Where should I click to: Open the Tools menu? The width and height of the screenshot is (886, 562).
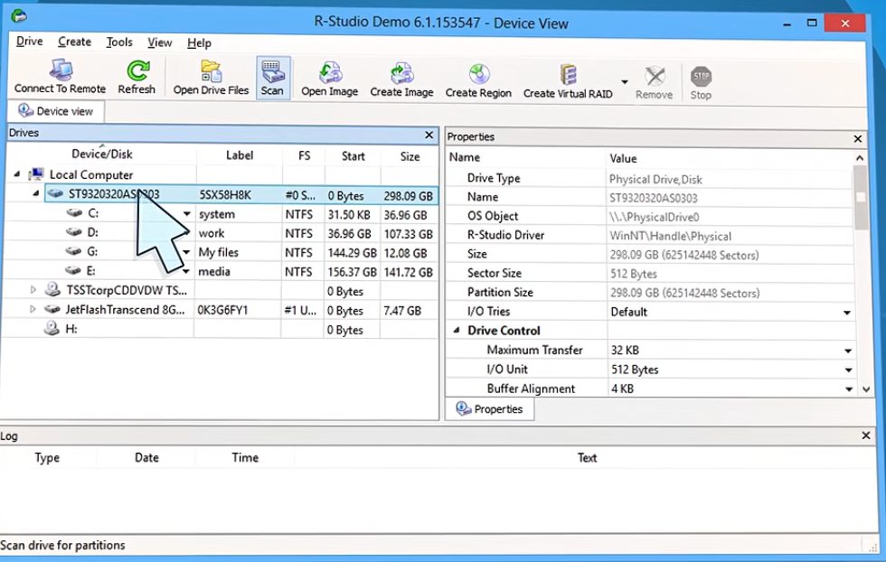[x=119, y=42]
